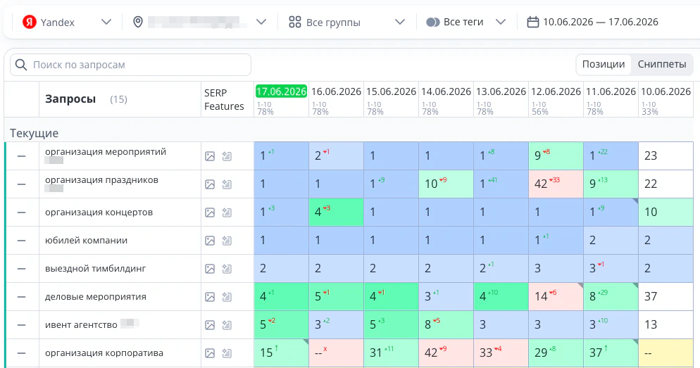Viewport: 700px width, 368px height.
Task: Open query организация концертов
Action: (x=99, y=212)
